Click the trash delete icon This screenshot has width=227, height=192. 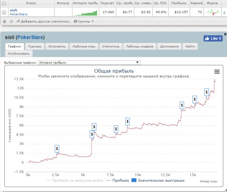tap(4, 21)
